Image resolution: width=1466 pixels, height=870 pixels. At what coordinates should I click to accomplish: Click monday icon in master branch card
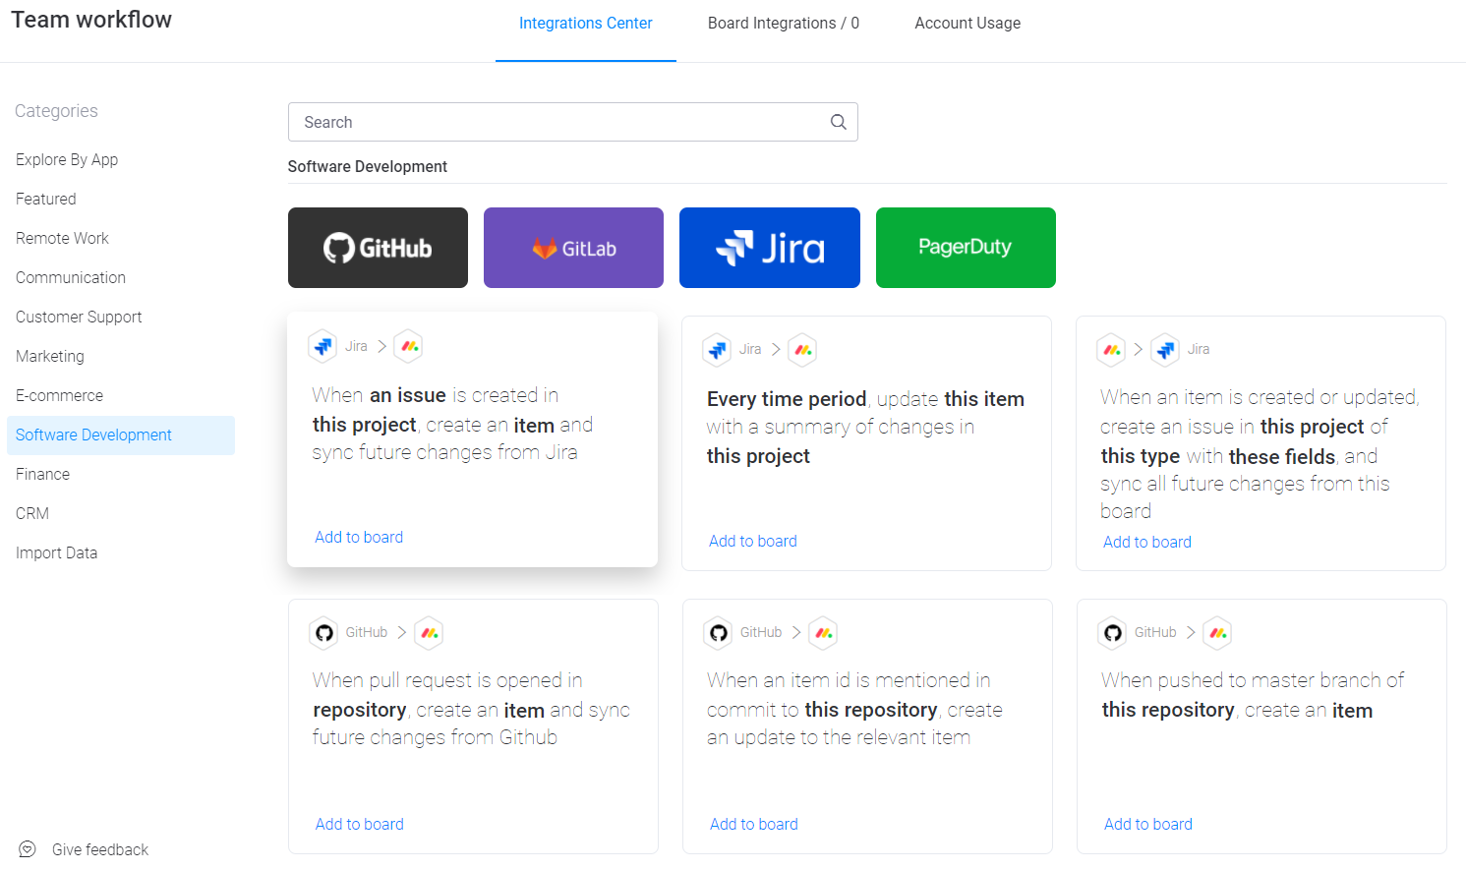tap(1217, 633)
